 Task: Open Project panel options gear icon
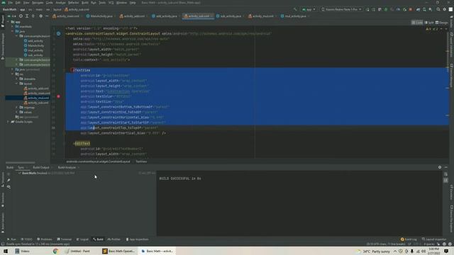(41, 16)
